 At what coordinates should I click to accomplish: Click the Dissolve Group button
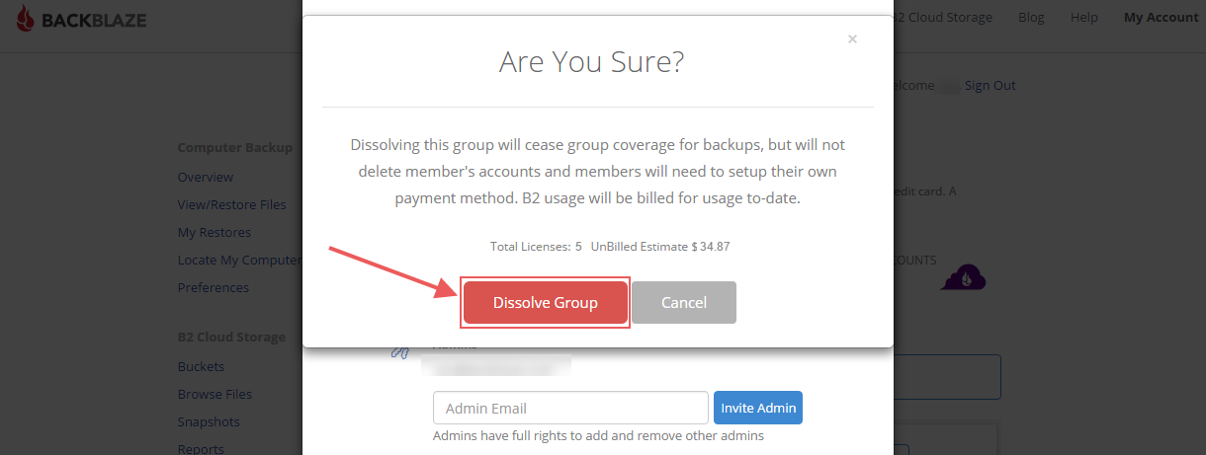pos(546,303)
